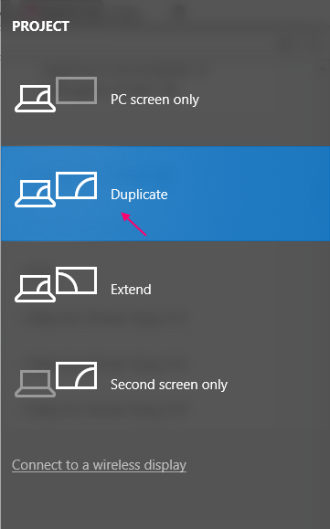
Task: Click the greyed monitor icon beside PC screen only
Action: pos(76,90)
